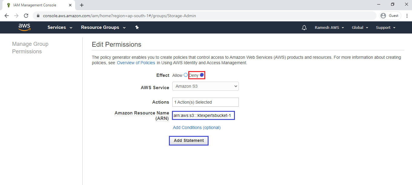Select the Allow effect radio button
The height and width of the screenshot is (185, 412).
186,75
